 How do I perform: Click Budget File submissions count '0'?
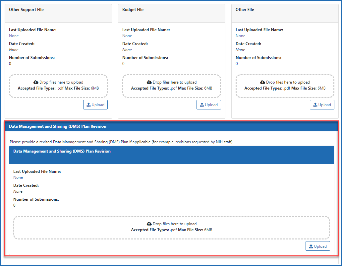pyautogui.click(x=124, y=64)
